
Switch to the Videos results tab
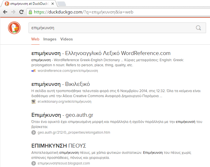[x=67, y=39]
